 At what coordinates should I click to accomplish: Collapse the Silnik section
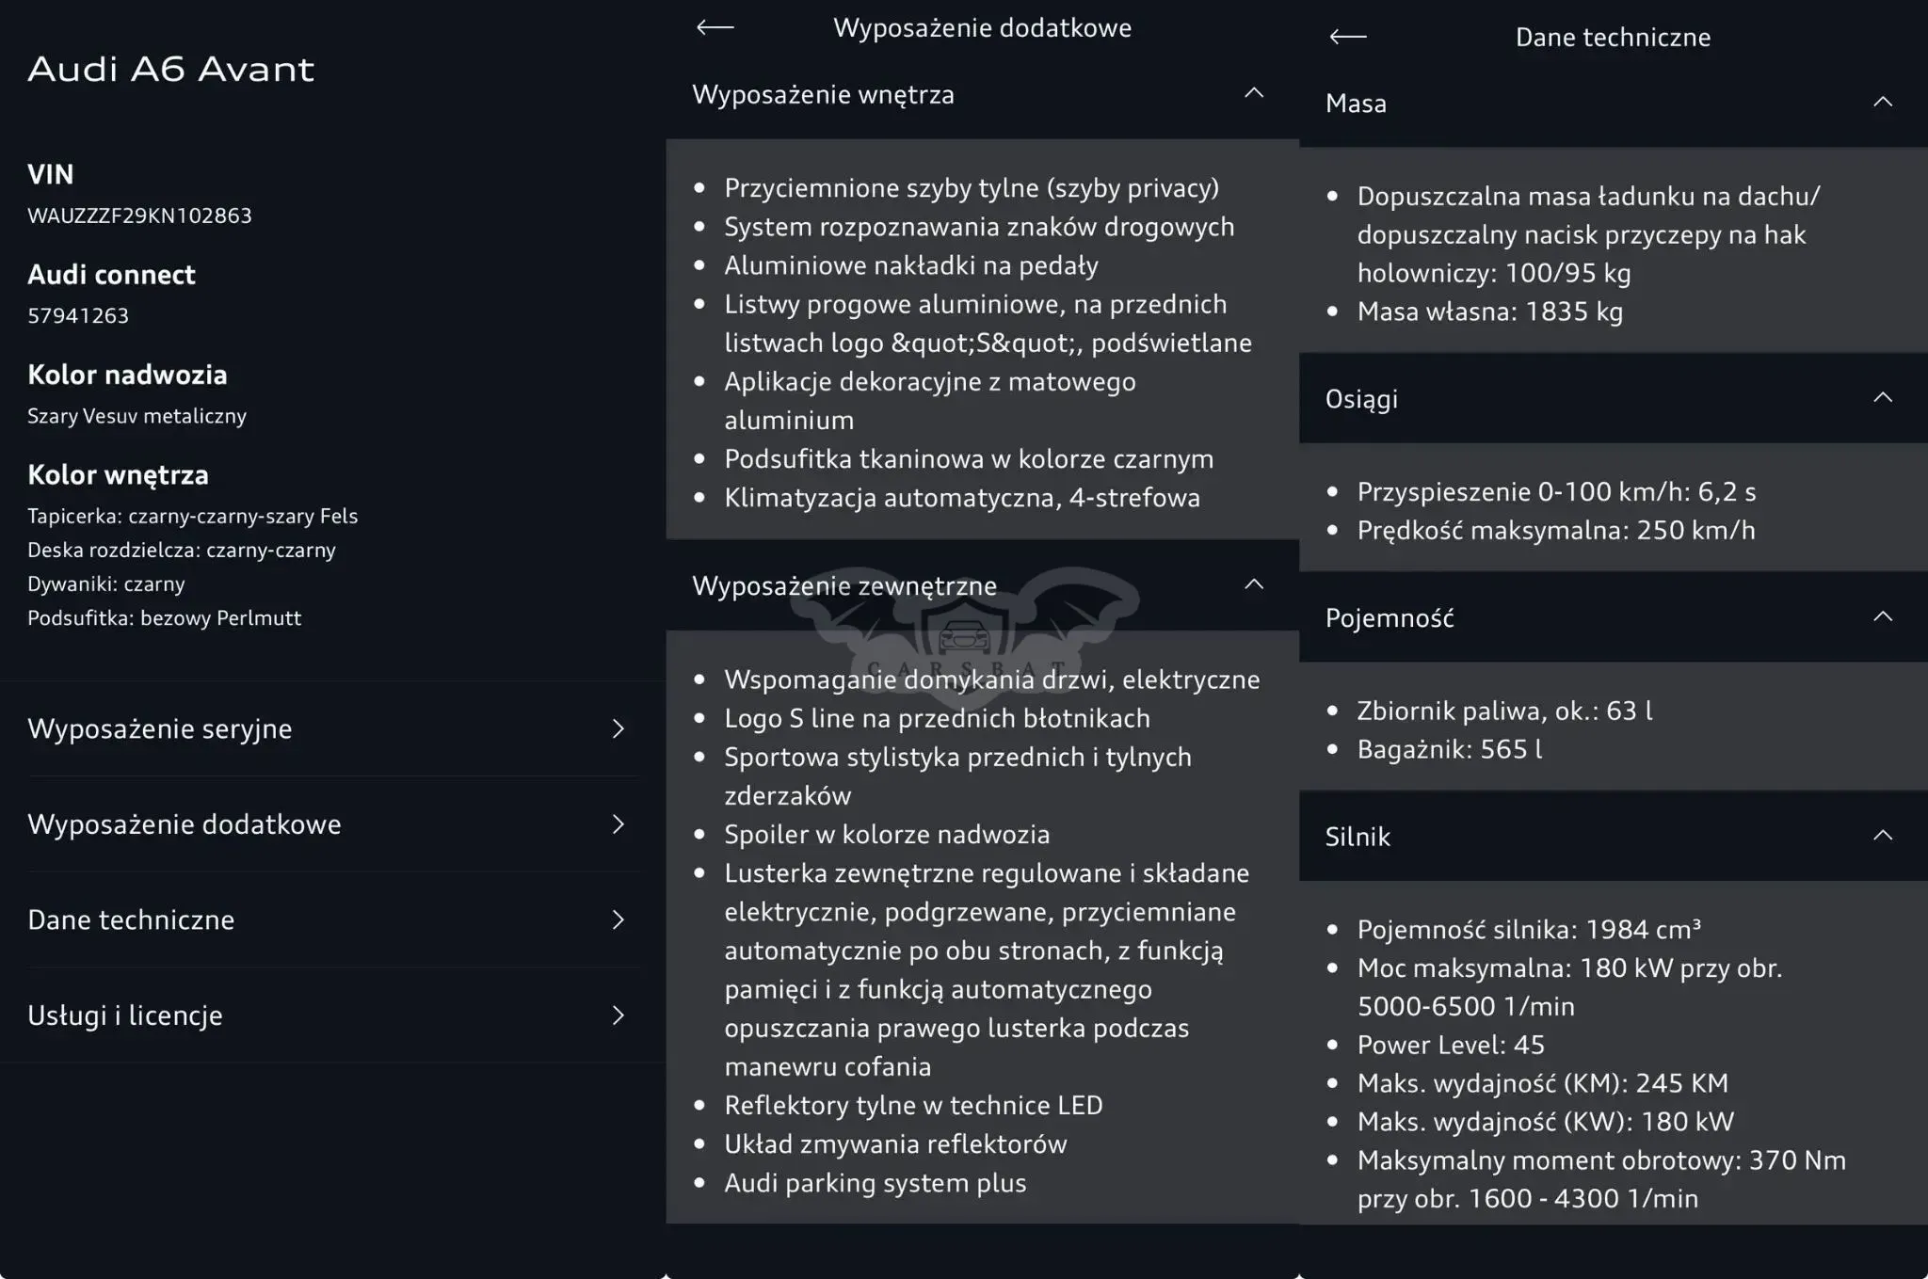1883,835
